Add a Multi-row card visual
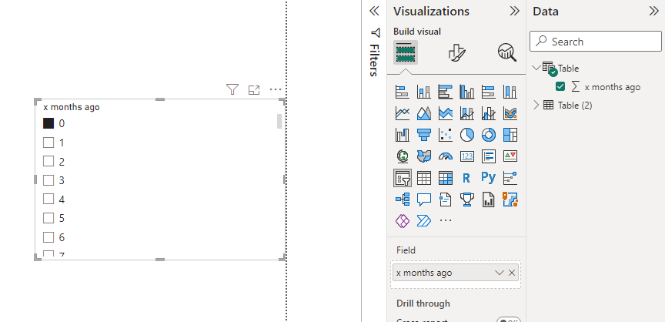 point(489,156)
